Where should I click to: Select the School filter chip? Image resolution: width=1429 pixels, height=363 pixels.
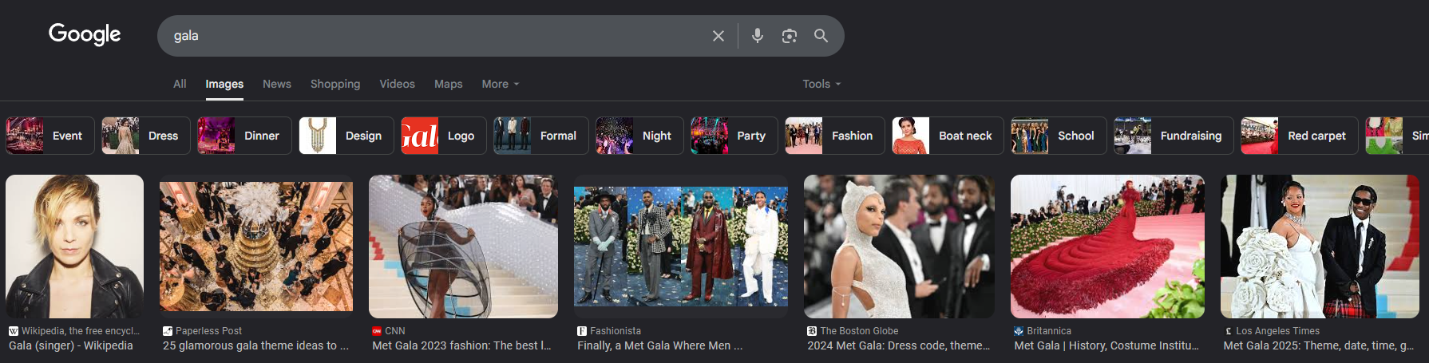coord(1059,136)
